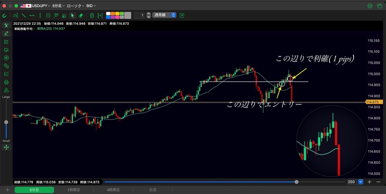Select the arrow pointer tool

click(73, 15)
